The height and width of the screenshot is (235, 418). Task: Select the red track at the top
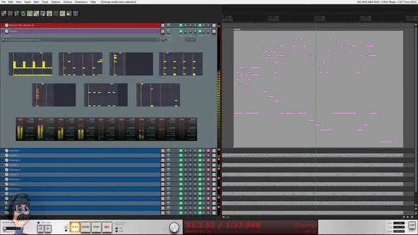[80, 25]
